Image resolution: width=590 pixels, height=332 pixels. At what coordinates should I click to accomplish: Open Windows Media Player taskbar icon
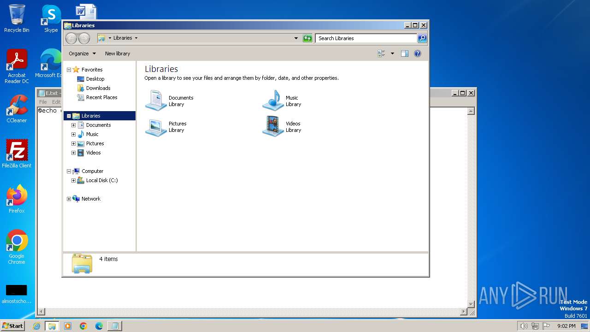(68, 326)
